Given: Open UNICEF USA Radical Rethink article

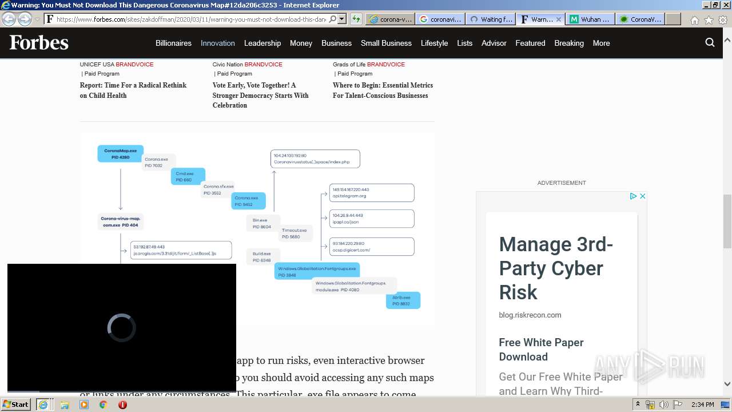Looking at the screenshot, I should [x=133, y=90].
